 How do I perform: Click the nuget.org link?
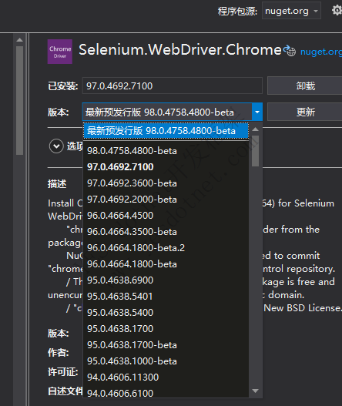click(x=321, y=52)
